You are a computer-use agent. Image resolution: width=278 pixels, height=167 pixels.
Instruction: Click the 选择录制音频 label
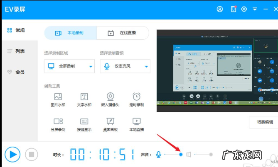(112, 53)
